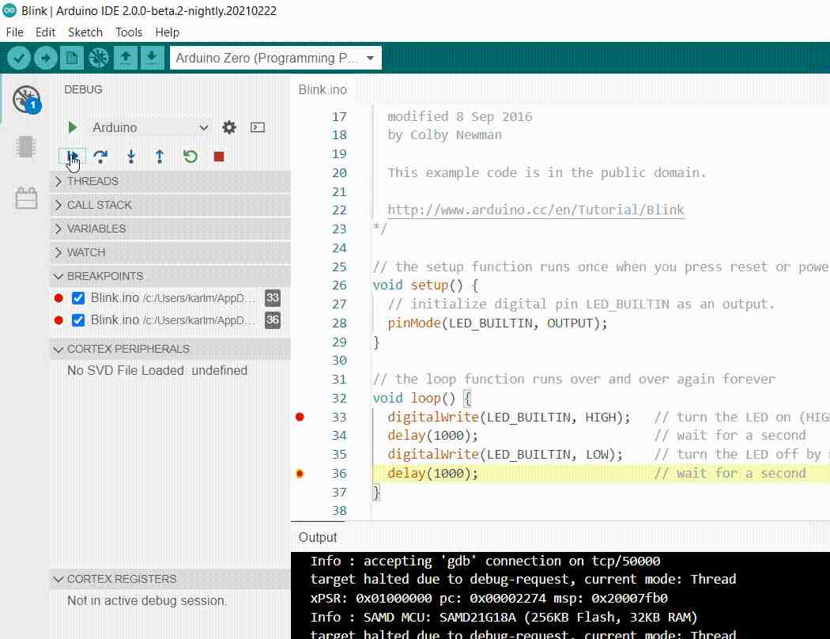Expand the CALL STACK section

pos(99,205)
